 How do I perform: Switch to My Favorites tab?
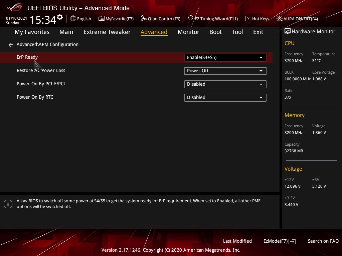pyautogui.click(x=32, y=32)
